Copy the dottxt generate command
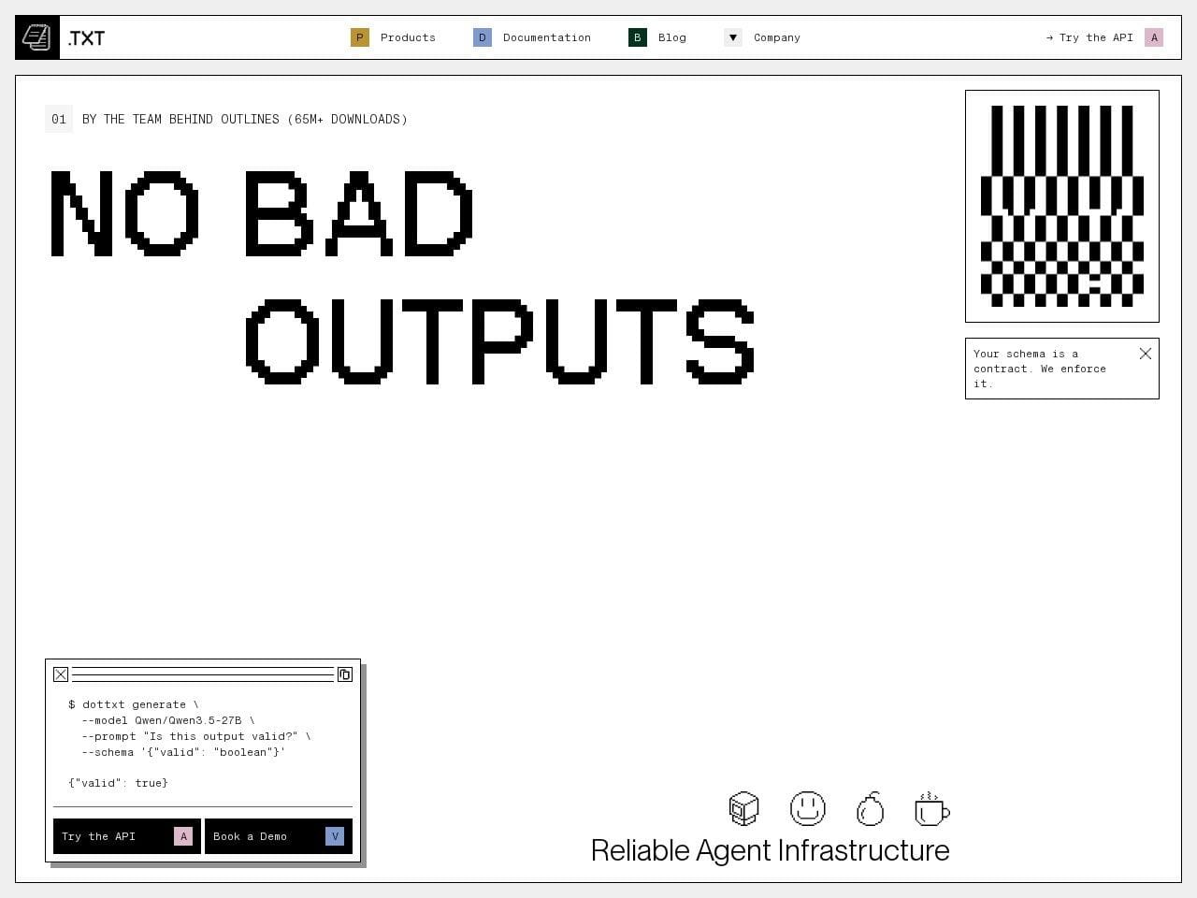 click(x=345, y=674)
